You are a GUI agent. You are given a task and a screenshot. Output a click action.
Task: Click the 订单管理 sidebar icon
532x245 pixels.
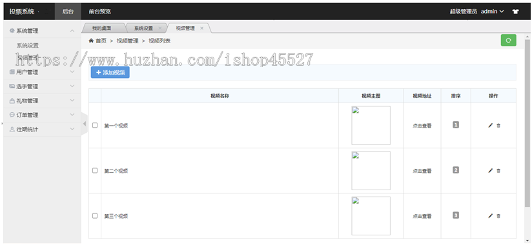tap(12, 115)
